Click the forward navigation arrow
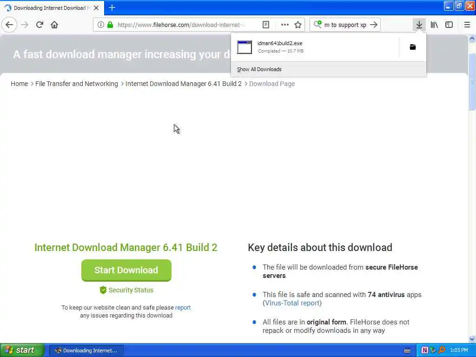The image size is (476, 357). pos(25,25)
